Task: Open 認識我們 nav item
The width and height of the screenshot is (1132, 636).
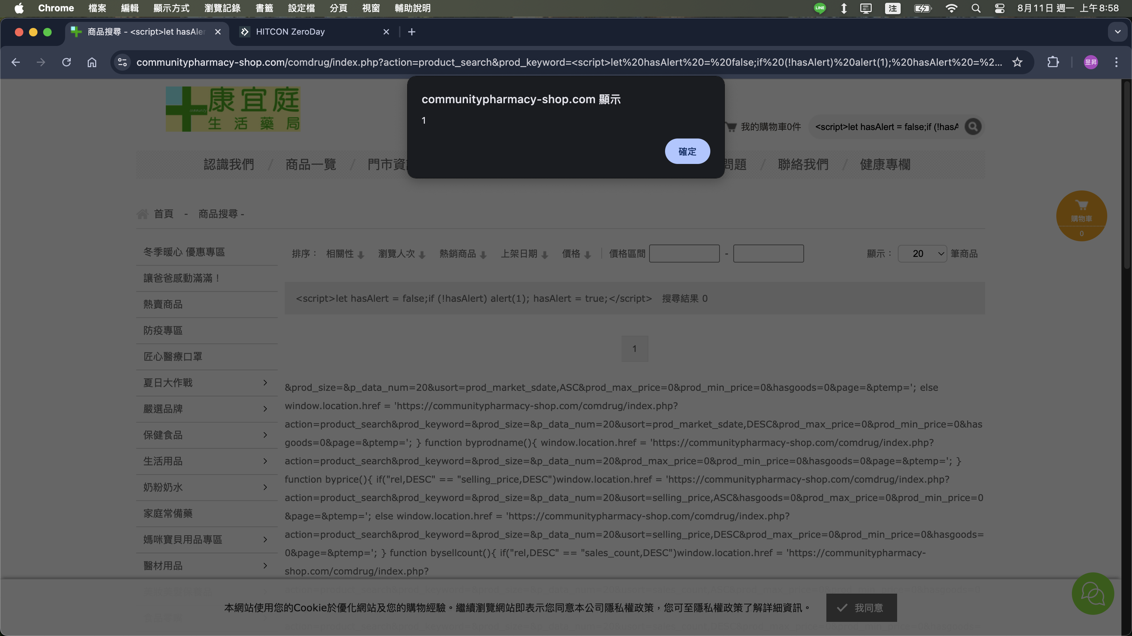Action: pyautogui.click(x=229, y=165)
